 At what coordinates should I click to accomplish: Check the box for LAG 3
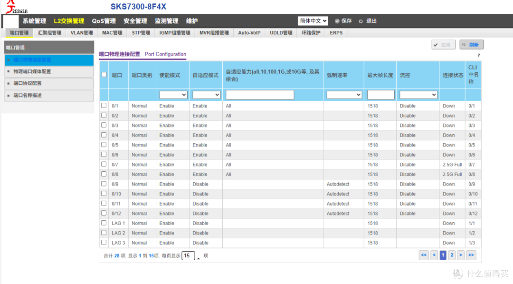coord(104,243)
